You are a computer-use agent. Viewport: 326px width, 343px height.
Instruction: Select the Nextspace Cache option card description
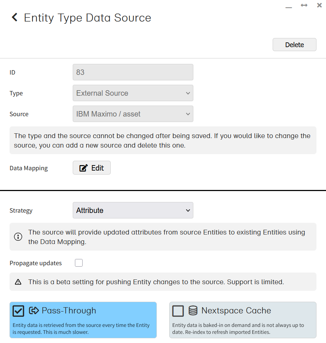pyautogui.click(x=238, y=329)
